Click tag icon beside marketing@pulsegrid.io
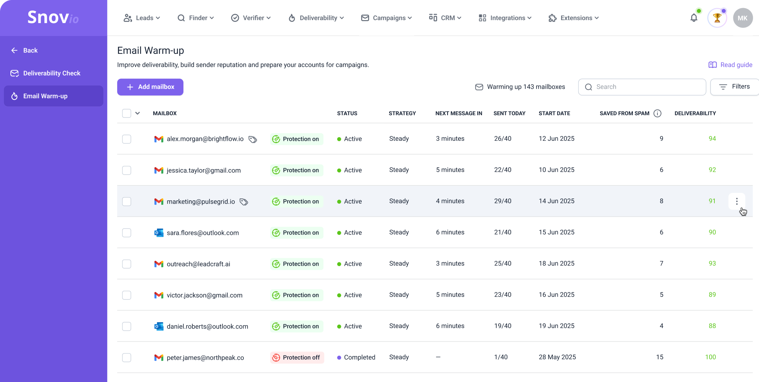 click(244, 202)
